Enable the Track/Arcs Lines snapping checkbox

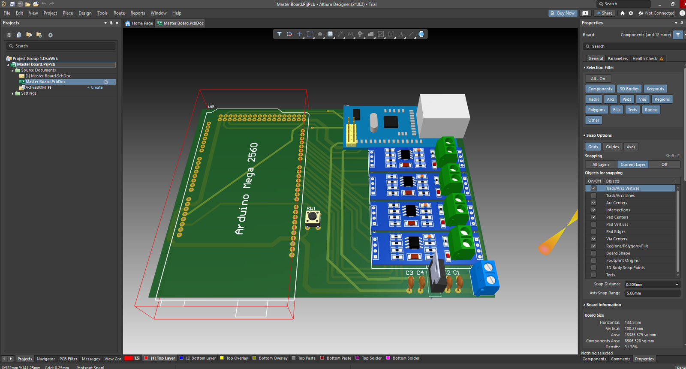tap(594, 195)
